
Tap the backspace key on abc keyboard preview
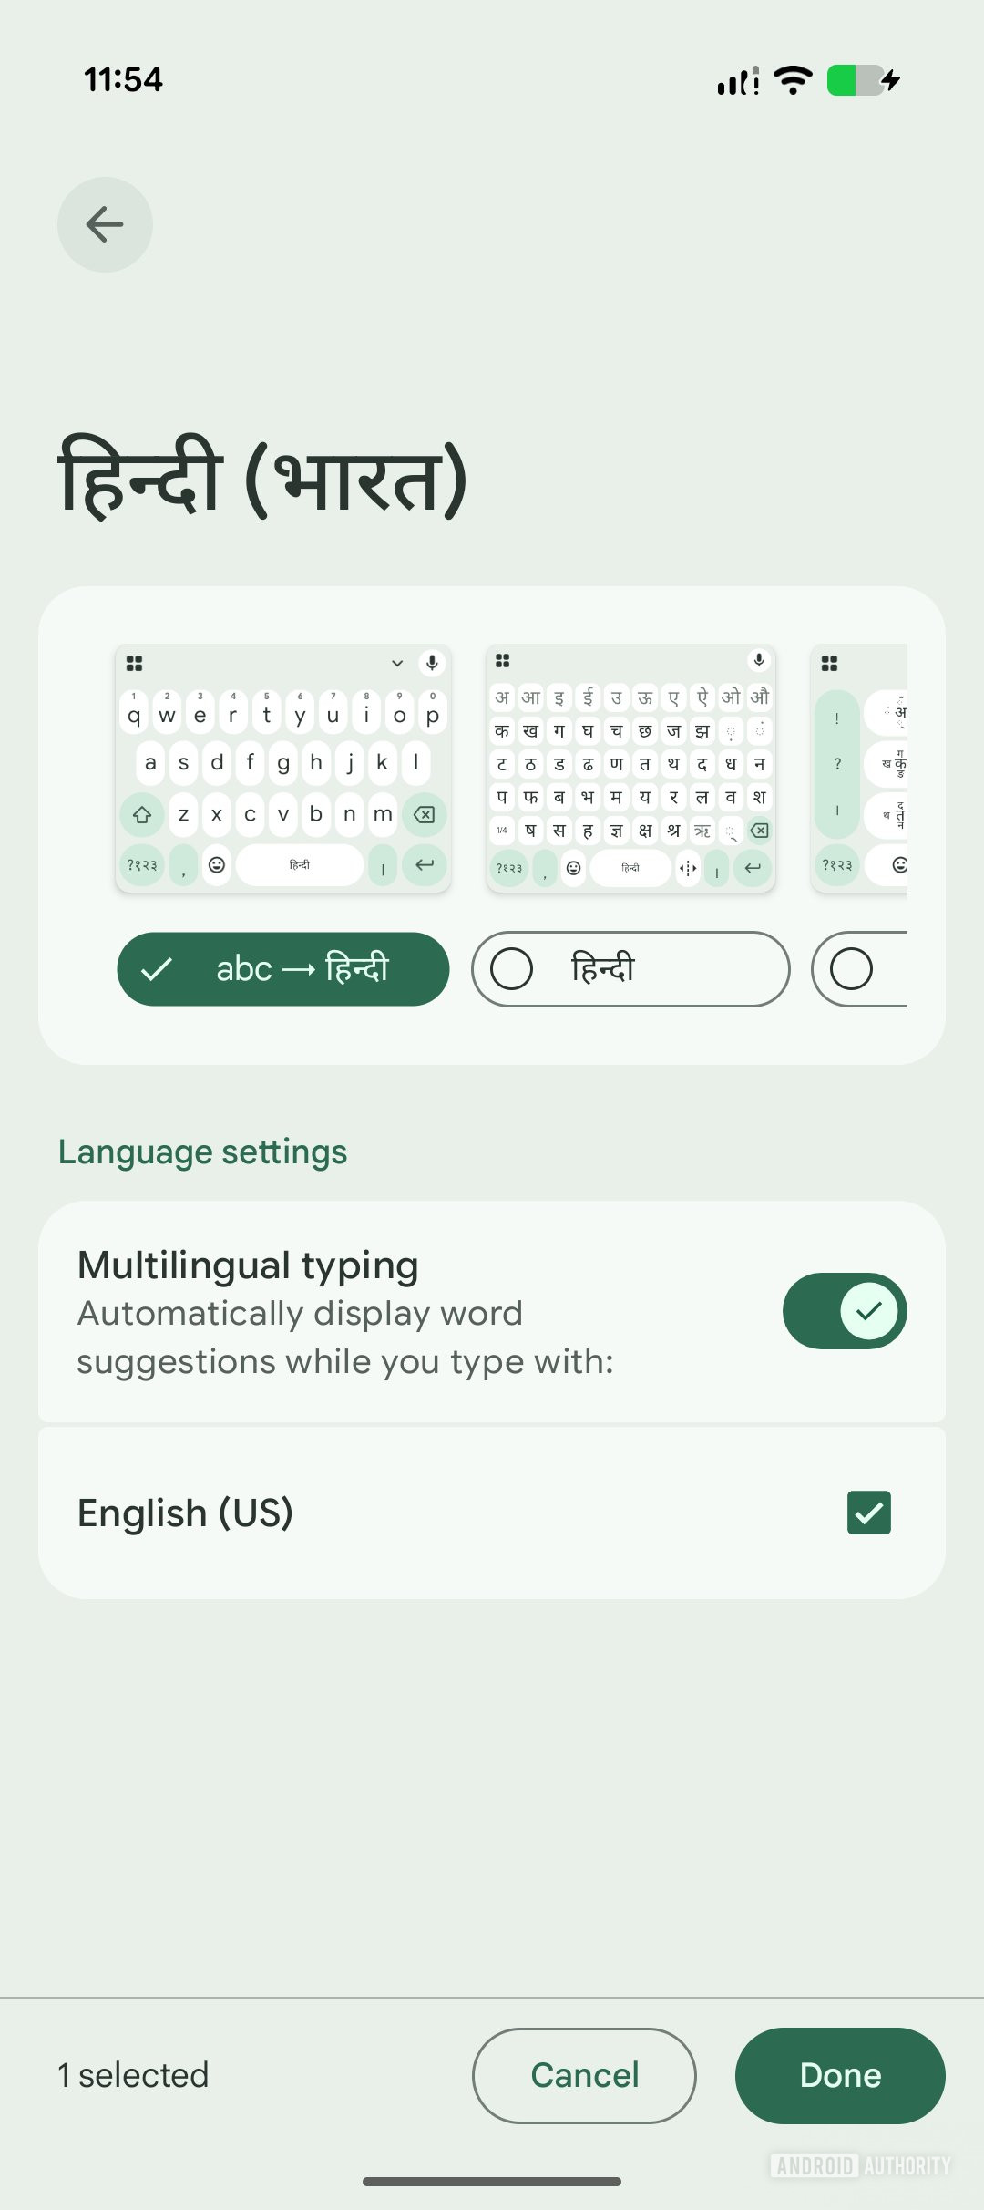(x=424, y=814)
